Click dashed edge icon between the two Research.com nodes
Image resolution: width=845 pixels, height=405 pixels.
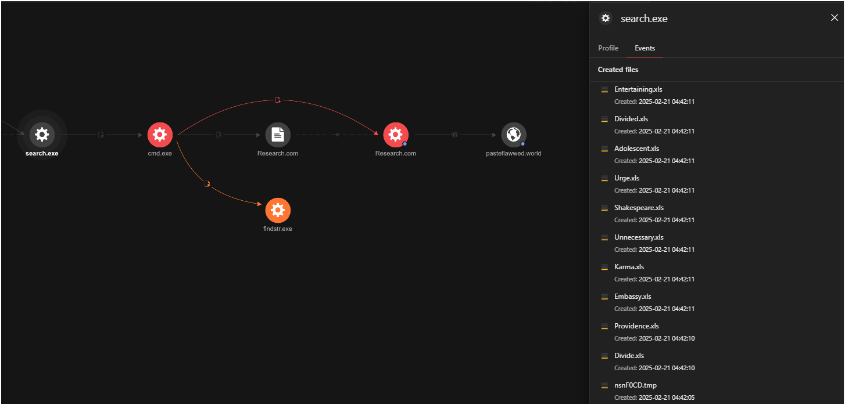point(336,135)
